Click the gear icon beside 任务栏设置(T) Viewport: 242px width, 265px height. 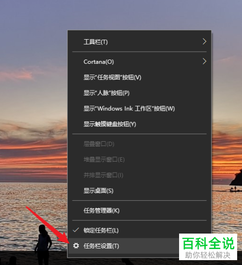76,246
